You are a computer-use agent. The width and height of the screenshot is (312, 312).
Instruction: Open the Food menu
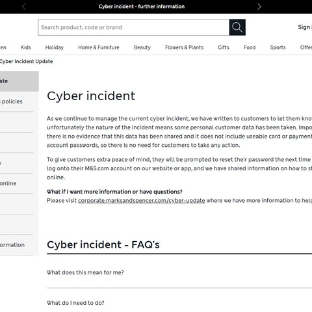250,47
